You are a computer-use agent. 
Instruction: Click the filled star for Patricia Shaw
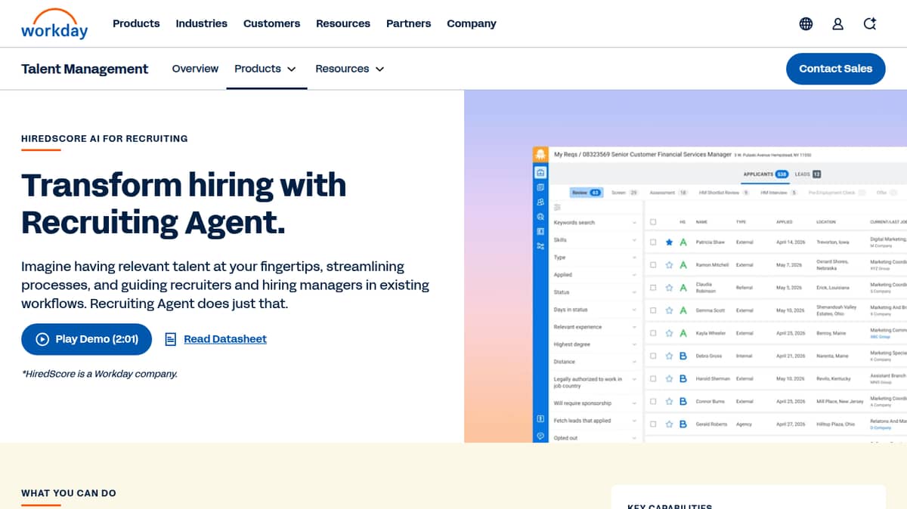point(669,242)
